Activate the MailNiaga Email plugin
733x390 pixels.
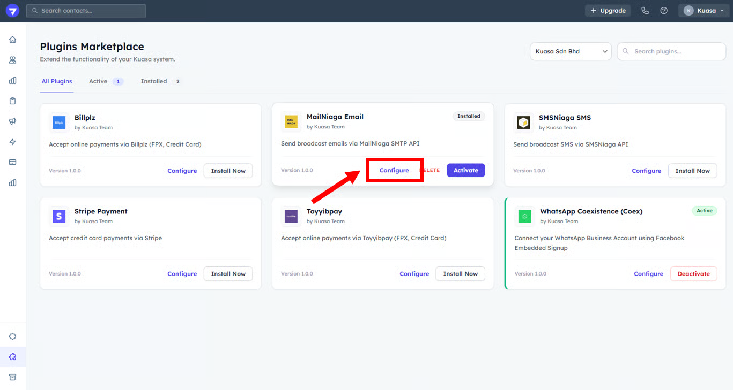pyautogui.click(x=465, y=170)
